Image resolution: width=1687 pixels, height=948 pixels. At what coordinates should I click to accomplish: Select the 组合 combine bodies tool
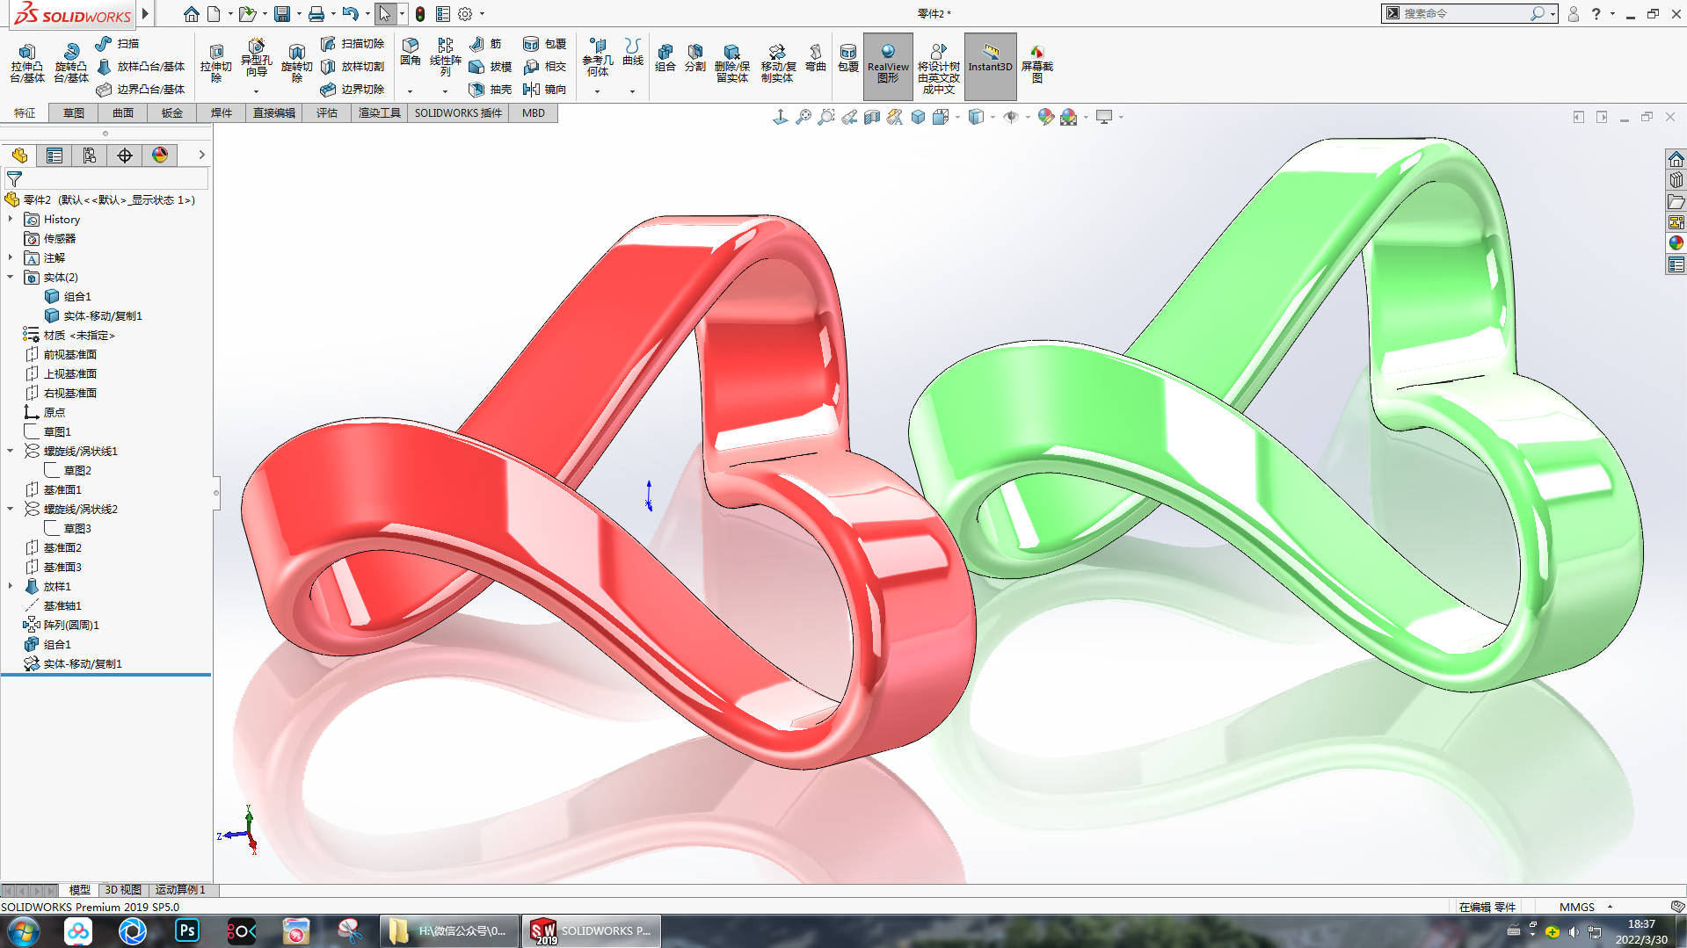(x=665, y=58)
